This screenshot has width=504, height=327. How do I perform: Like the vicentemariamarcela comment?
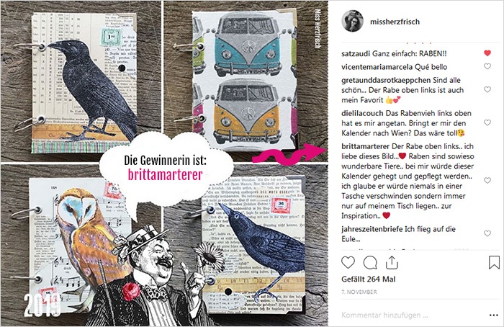[x=487, y=66]
